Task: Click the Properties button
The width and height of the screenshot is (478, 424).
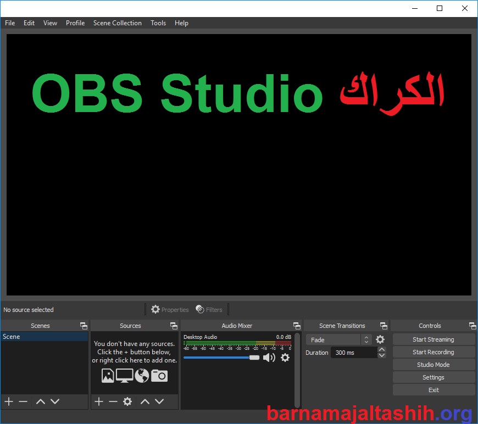Action: click(170, 309)
